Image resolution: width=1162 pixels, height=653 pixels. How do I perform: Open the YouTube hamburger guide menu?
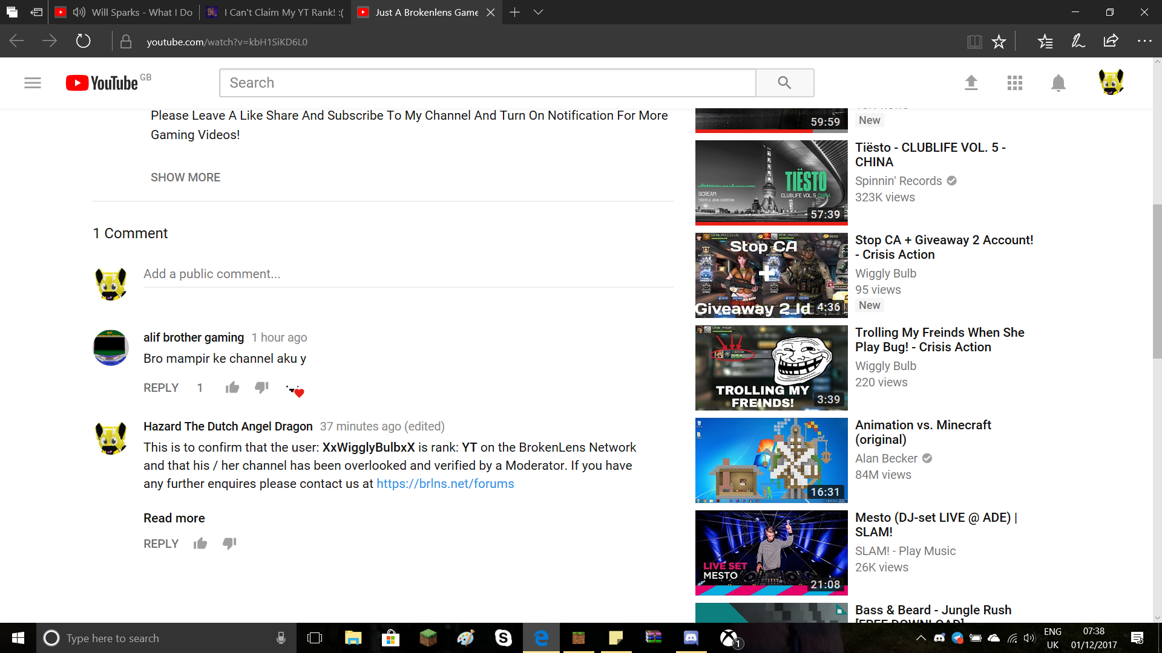point(33,83)
